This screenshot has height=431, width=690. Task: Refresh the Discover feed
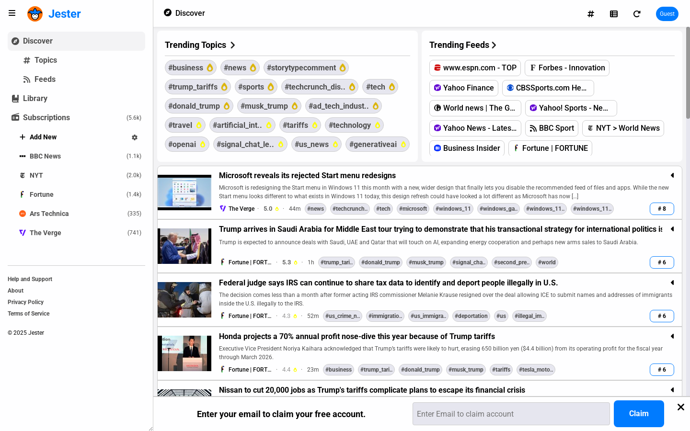[x=637, y=14]
